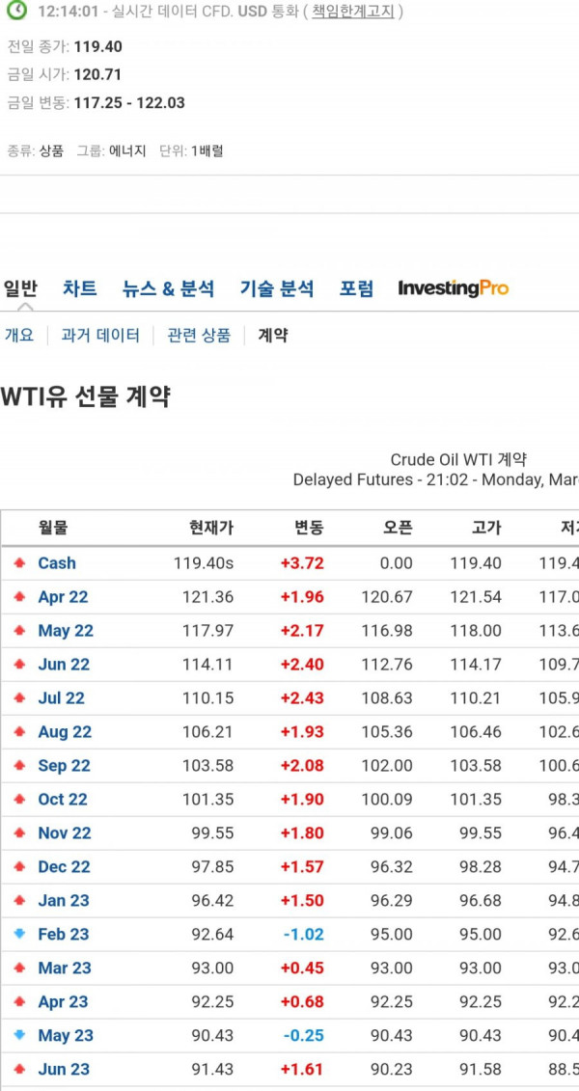This screenshot has height=1091, width=579.
Task: Go to the 포럼 tab
Action: point(356,288)
